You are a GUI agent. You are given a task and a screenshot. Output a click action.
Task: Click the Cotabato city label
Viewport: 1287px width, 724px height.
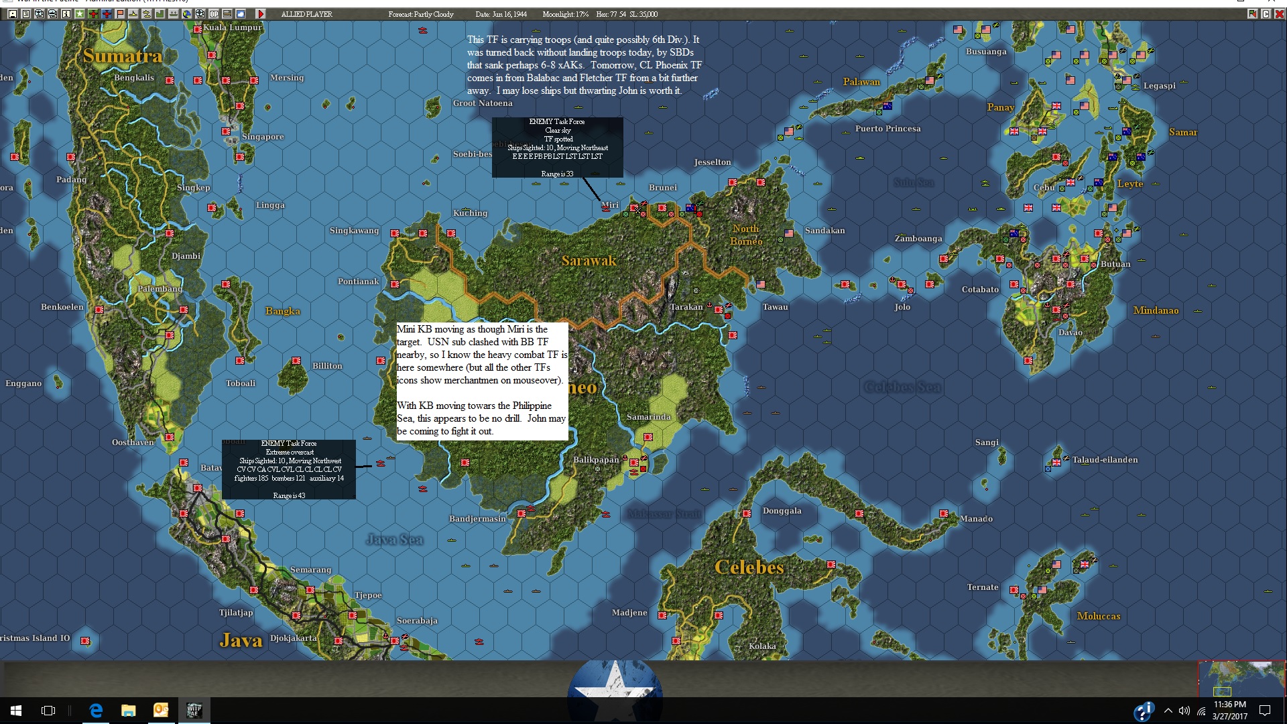coord(980,290)
